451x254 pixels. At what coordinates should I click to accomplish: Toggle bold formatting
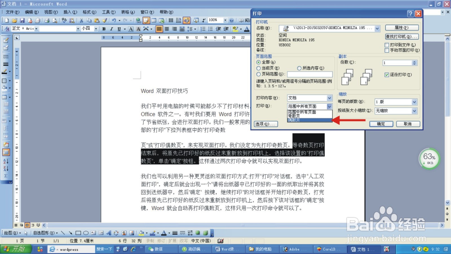[x=104, y=29]
